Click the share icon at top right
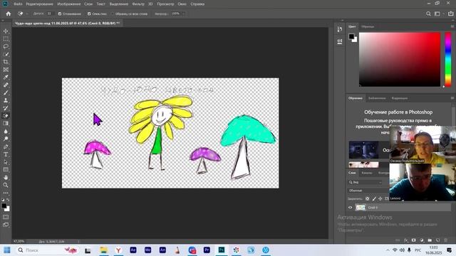The image size is (456, 256). point(450,14)
